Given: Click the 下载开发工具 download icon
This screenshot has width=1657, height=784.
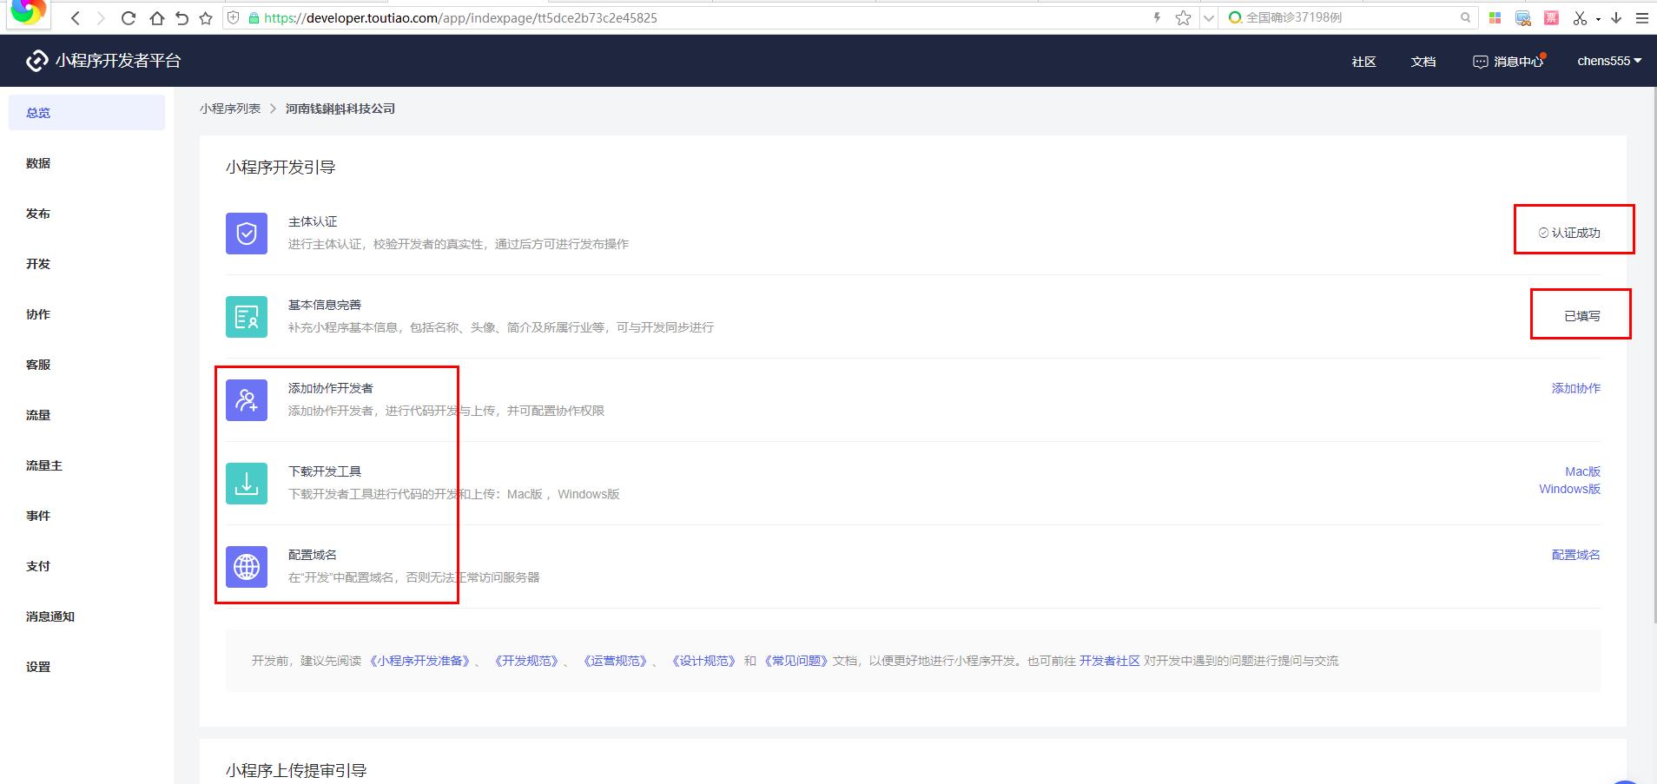Looking at the screenshot, I should pos(247,484).
